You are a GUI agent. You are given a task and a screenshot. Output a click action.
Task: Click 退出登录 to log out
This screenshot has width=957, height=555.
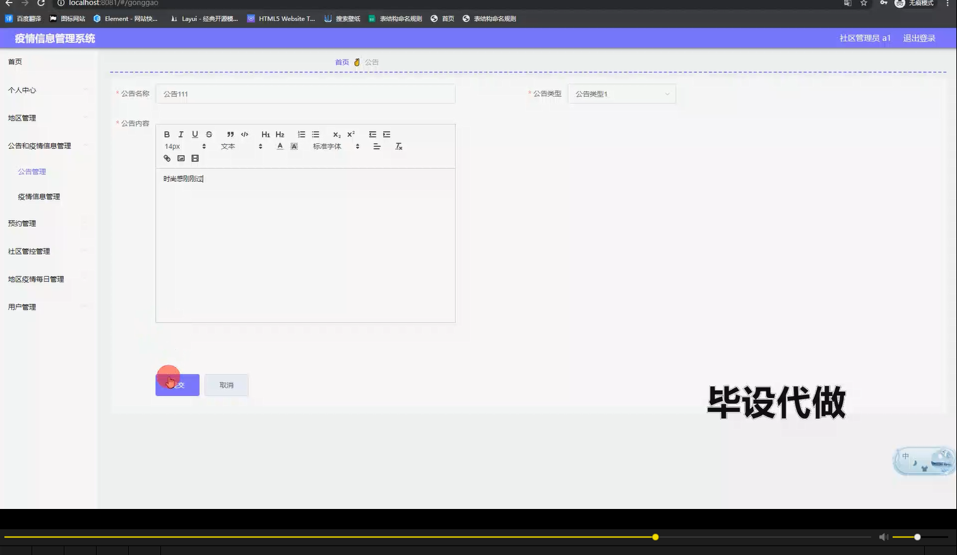tap(918, 38)
